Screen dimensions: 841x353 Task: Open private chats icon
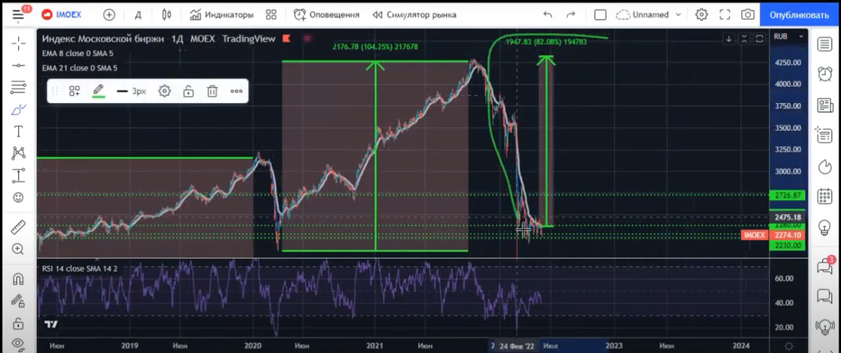[825, 296]
